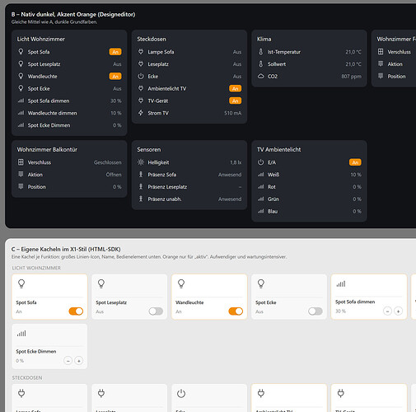416x412 pixels.
Task: Toggle the An badge of the dark TV-Gerät row
Action: pos(236,101)
